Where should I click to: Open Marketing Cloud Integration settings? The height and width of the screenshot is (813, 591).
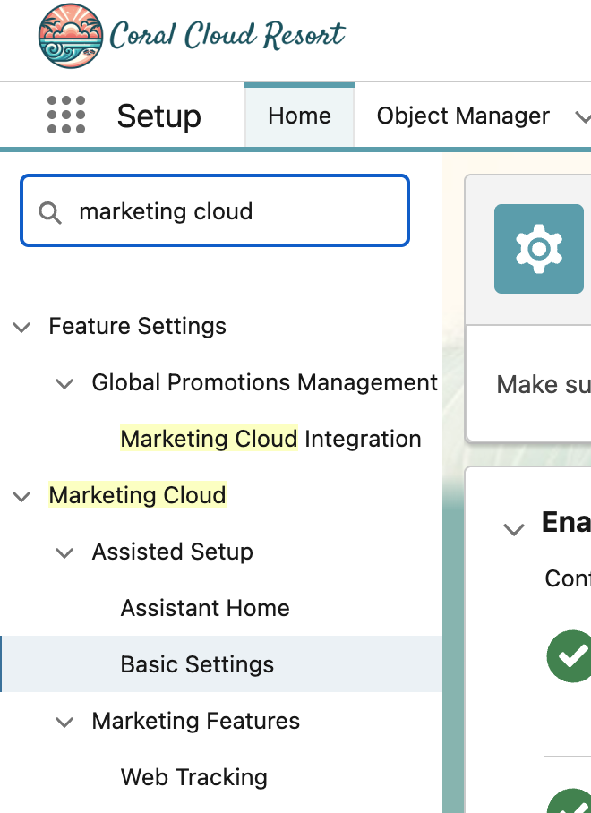point(270,440)
